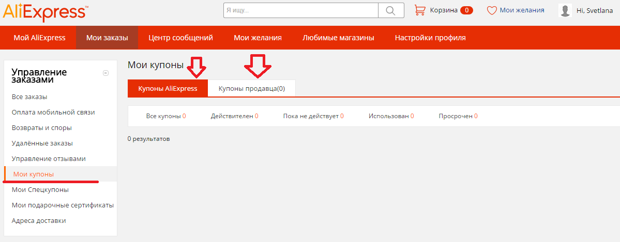Click the Мои купоны page heading
The width and height of the screenshot is (620, 242).
[x=156, y=65]
